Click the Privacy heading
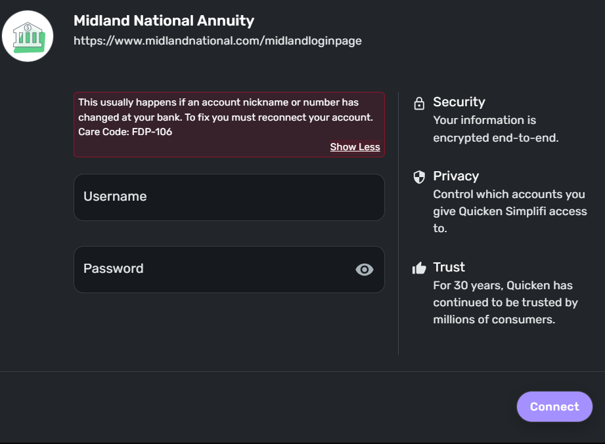Viewport: 605px width, 444px height. coord(456,176)
